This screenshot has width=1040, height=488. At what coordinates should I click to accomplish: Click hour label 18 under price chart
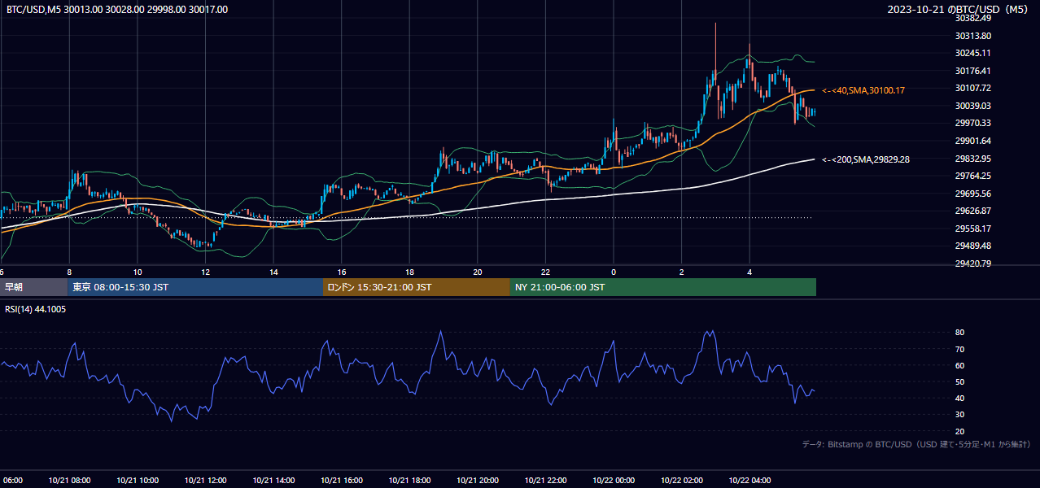(409, 272)
